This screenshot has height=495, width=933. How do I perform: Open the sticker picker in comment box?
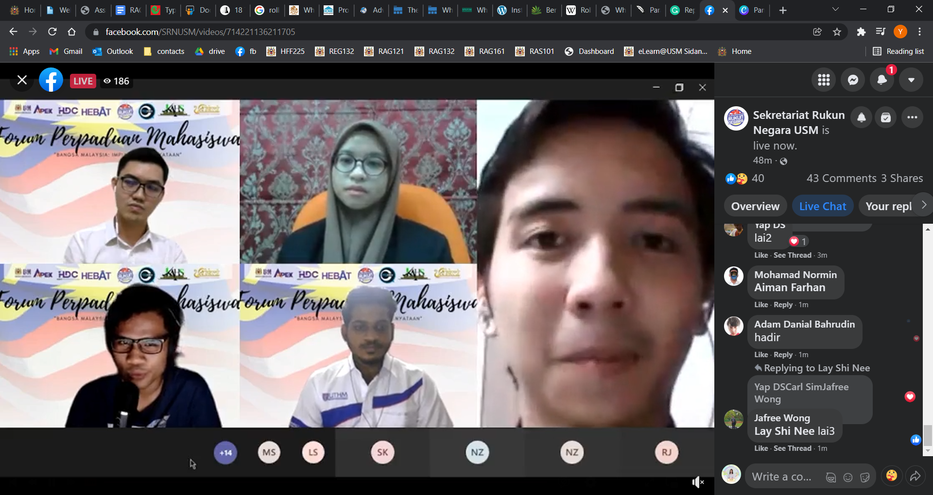click(x=865, y=478)
